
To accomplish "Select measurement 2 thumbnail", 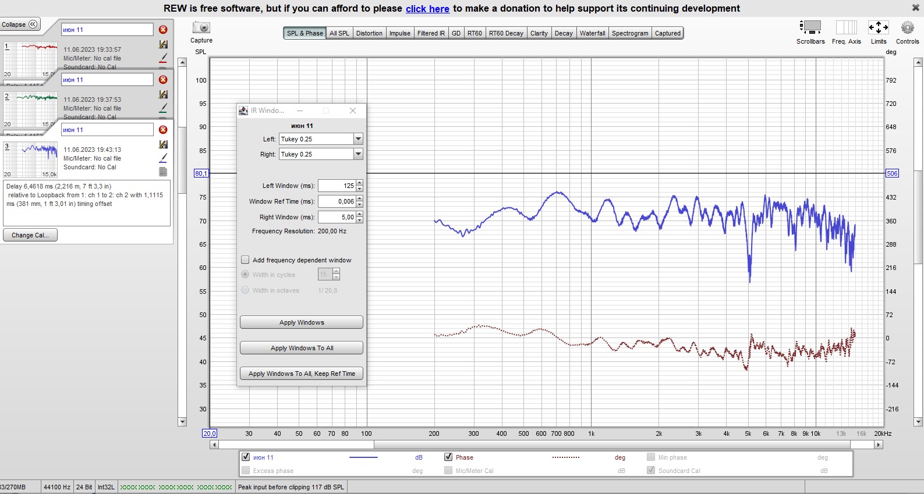I will pyautogui.click(x=30, y=109).
